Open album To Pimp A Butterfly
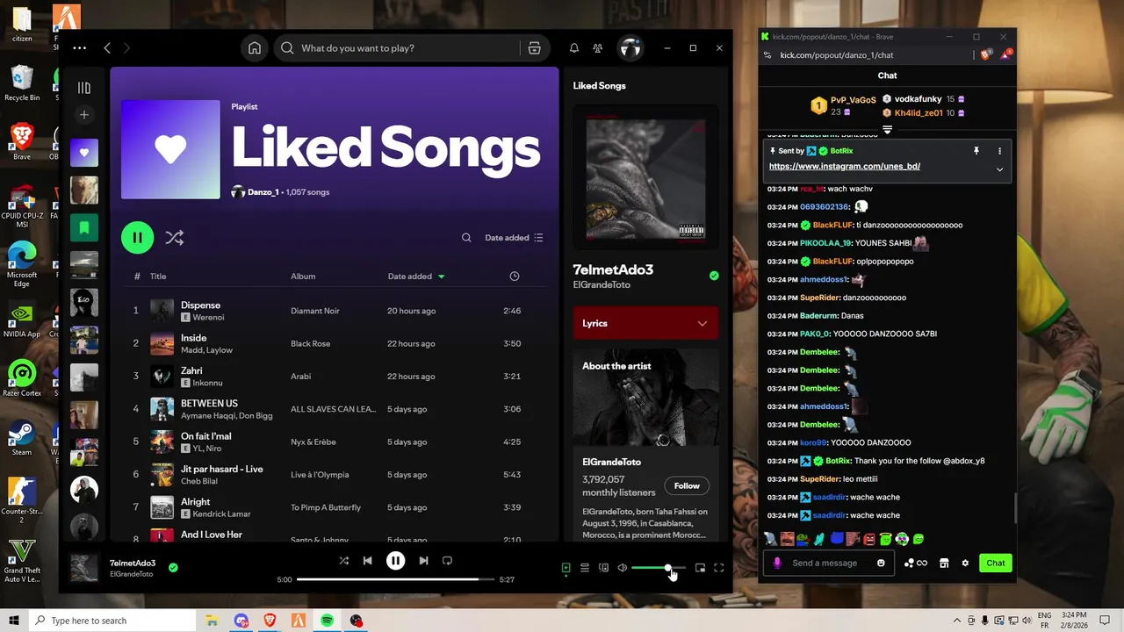The width and height of the screenshot is (1124, 632). point(326,507)
